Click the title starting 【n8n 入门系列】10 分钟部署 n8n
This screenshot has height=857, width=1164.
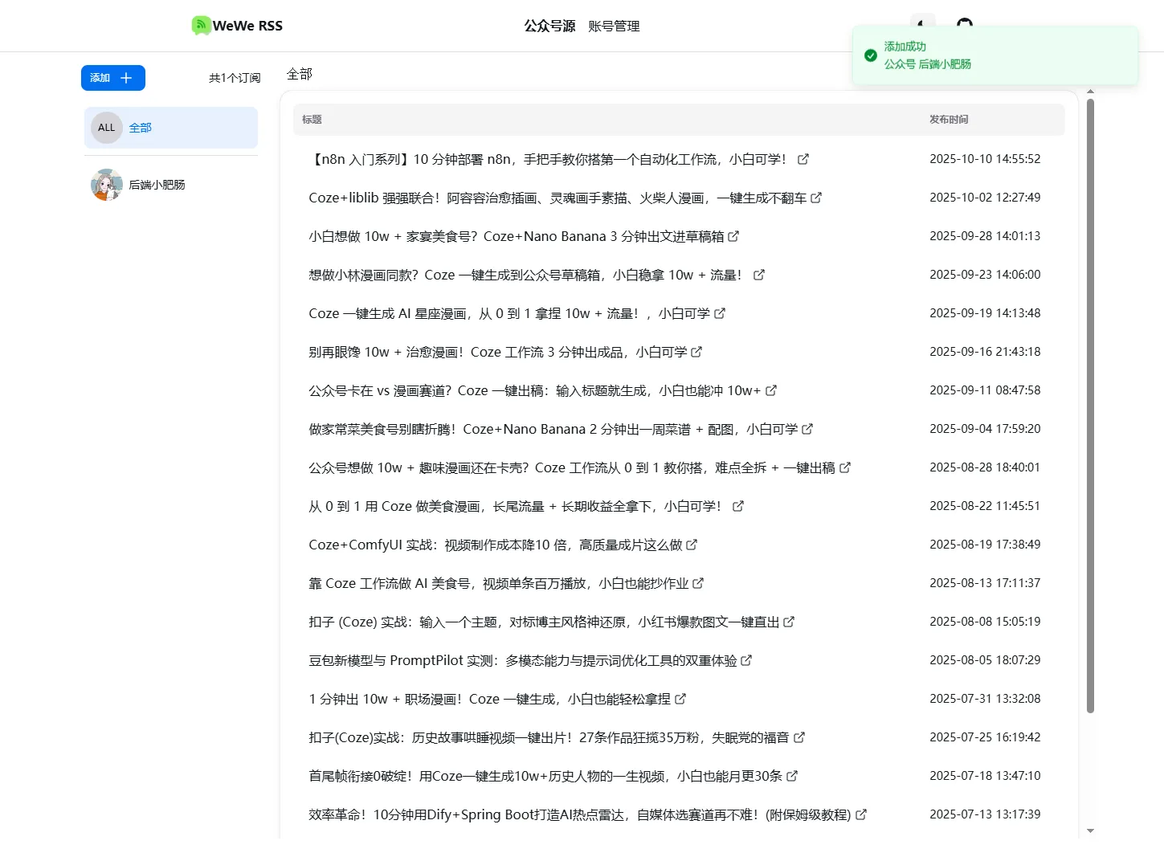coord(549,159)
